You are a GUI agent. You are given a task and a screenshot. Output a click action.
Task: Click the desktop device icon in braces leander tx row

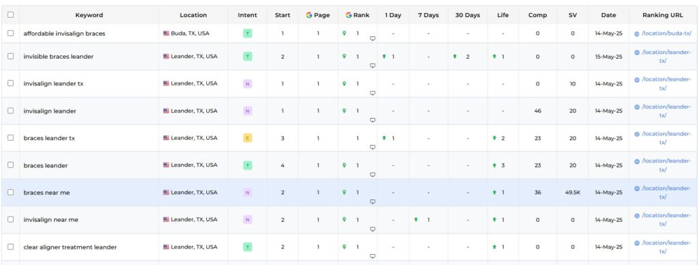(373, 148)
